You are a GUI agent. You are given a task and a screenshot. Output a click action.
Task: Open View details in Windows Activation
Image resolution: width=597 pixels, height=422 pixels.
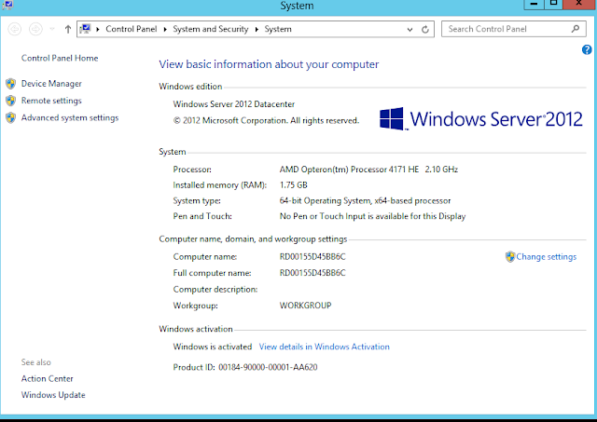click(x=325, y=347)
